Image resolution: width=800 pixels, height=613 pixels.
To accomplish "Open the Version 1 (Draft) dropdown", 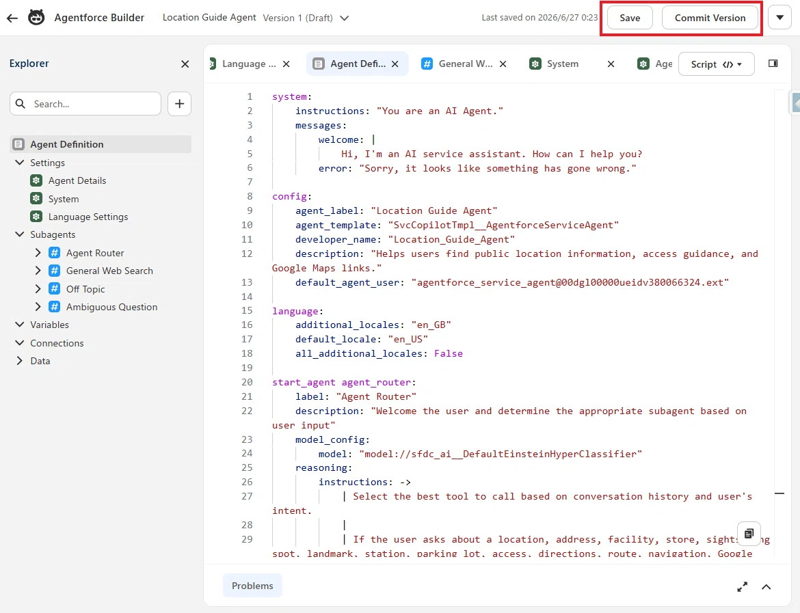I will point(306,18).
